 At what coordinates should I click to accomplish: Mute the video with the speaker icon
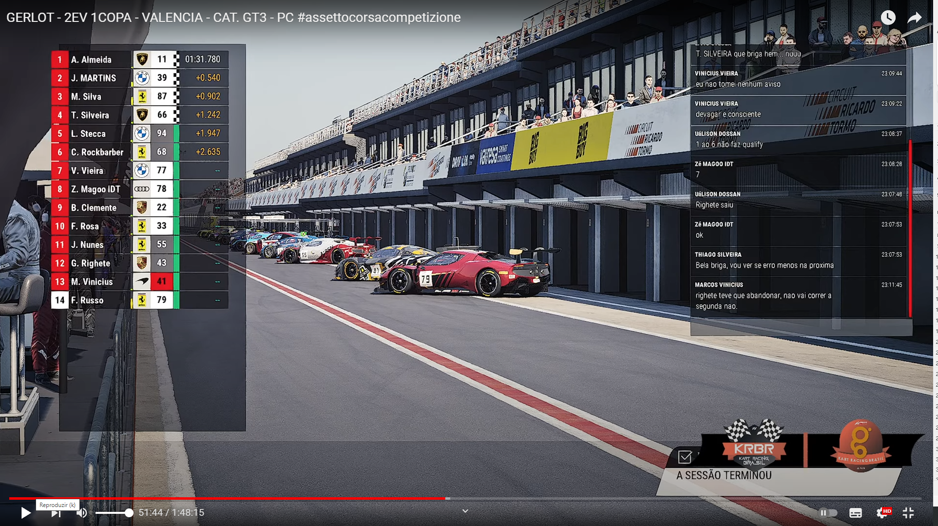82,513
